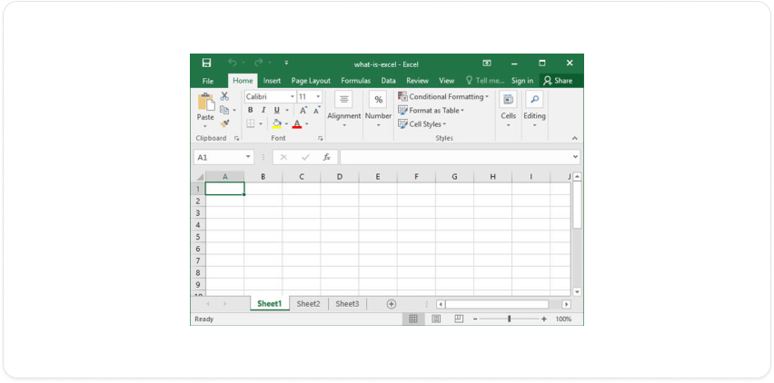Click the 100% zoom level
The image size is (774, 383).
[x=564, y=319]
